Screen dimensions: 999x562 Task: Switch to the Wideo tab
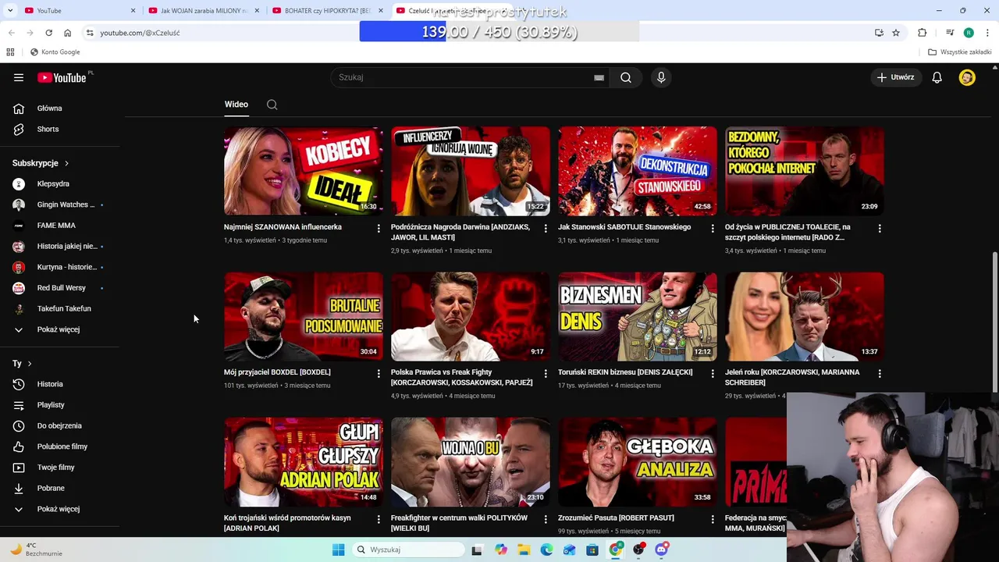[x=236, y=105]
